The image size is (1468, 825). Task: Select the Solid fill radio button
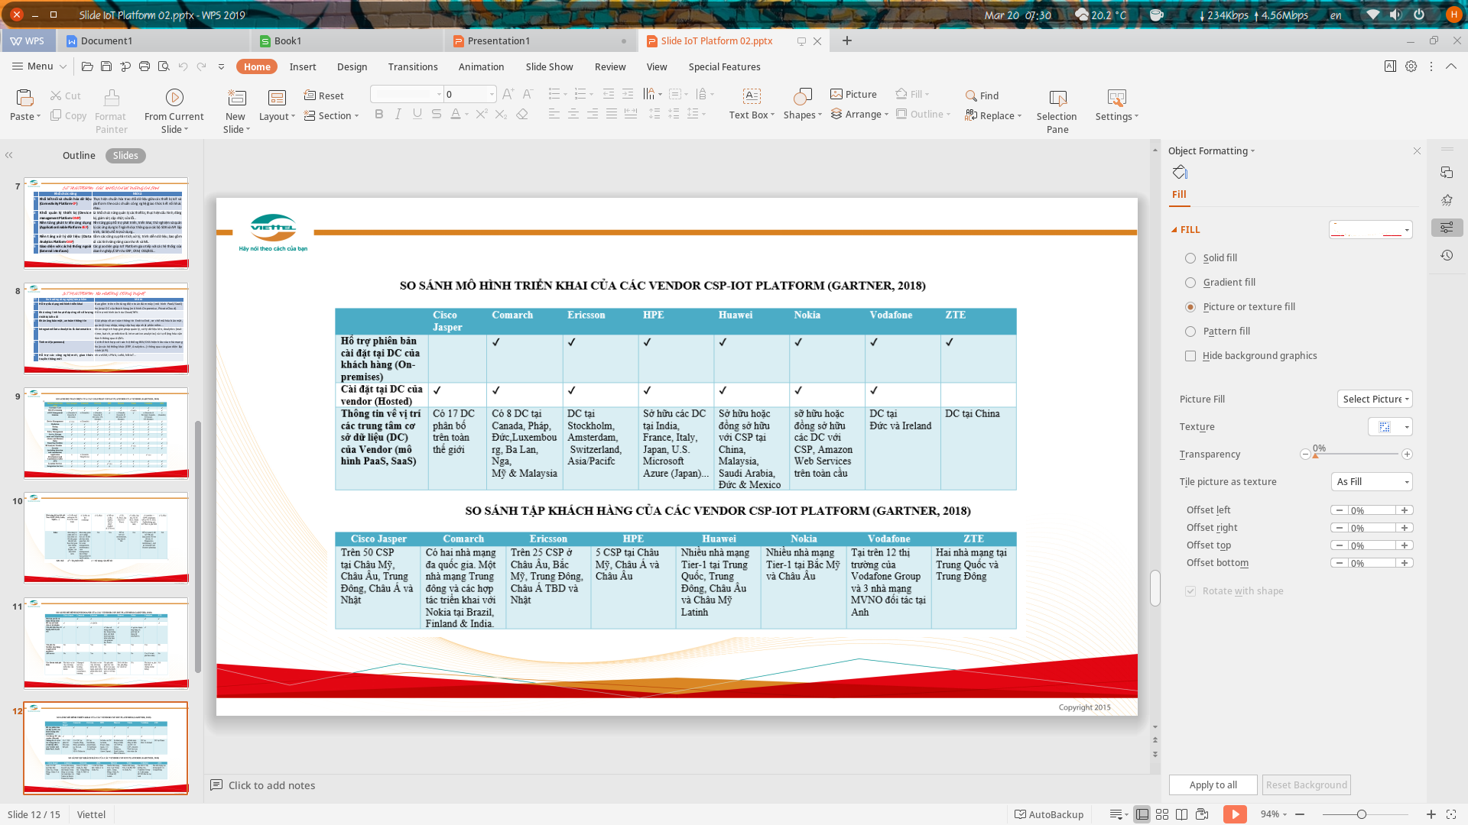(x=1190, y=258)
